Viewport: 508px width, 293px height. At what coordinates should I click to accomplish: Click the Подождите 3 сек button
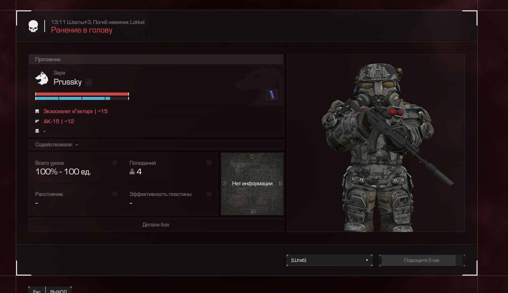422,260
